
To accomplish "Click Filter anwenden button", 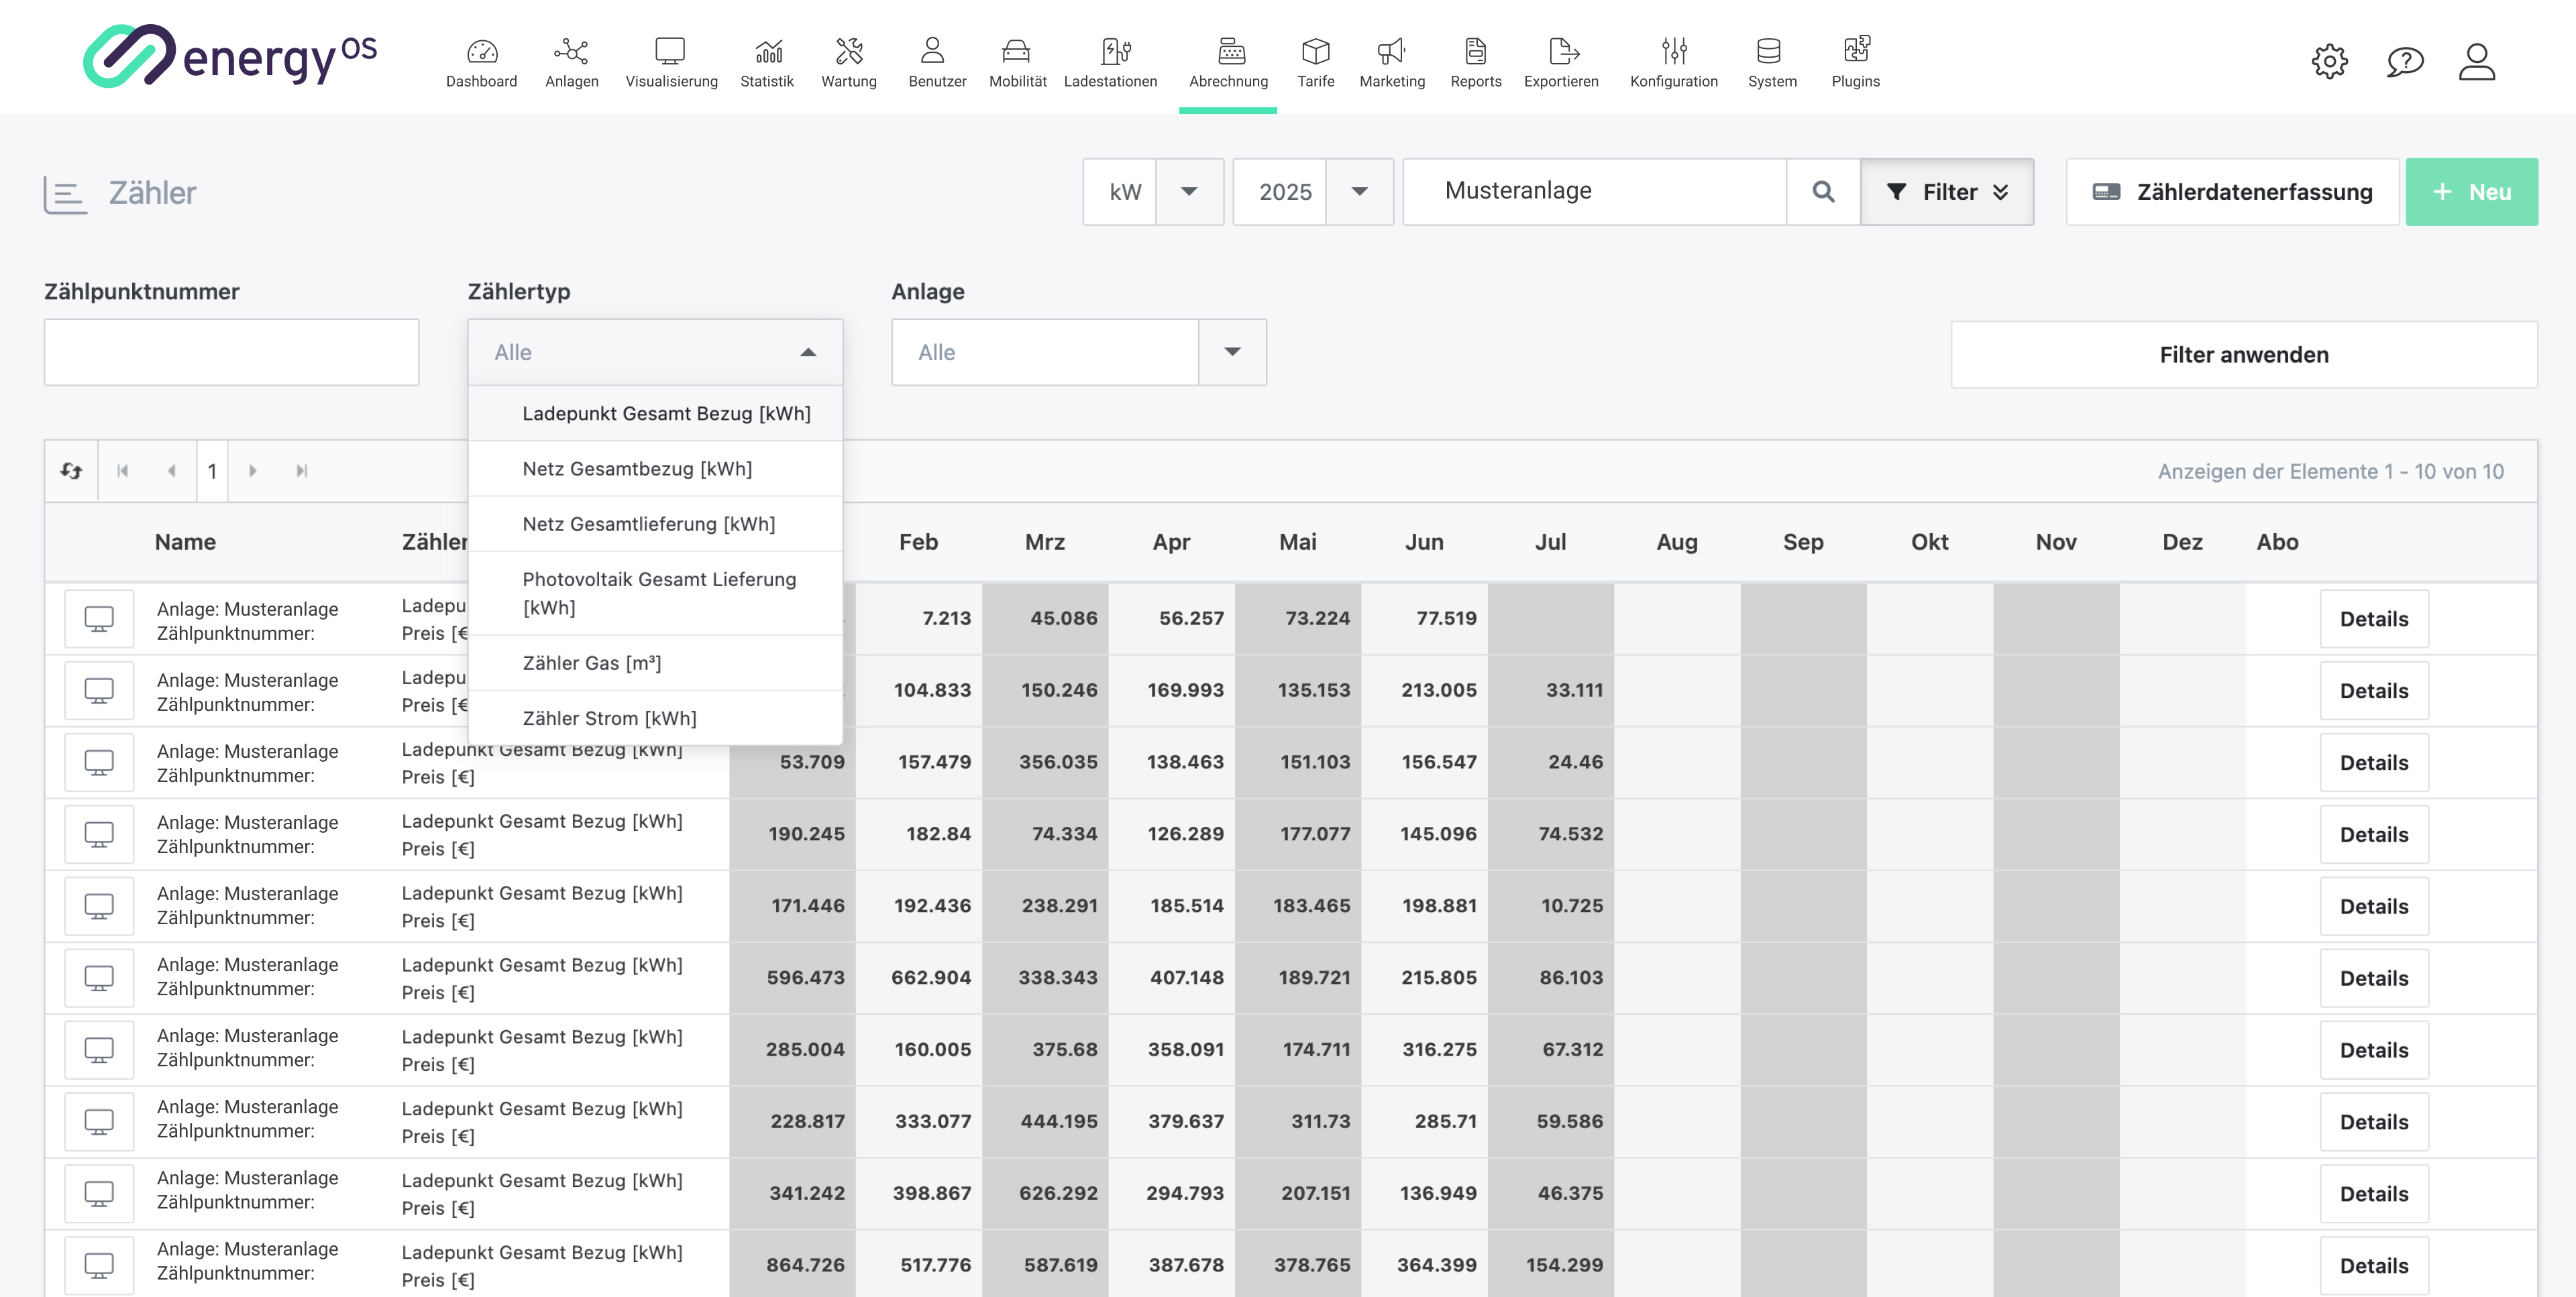I will pyautogui.click(x=2243, y=354).
